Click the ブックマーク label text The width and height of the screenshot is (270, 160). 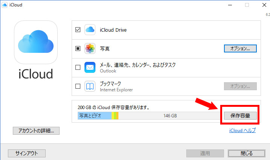[110, 84]
